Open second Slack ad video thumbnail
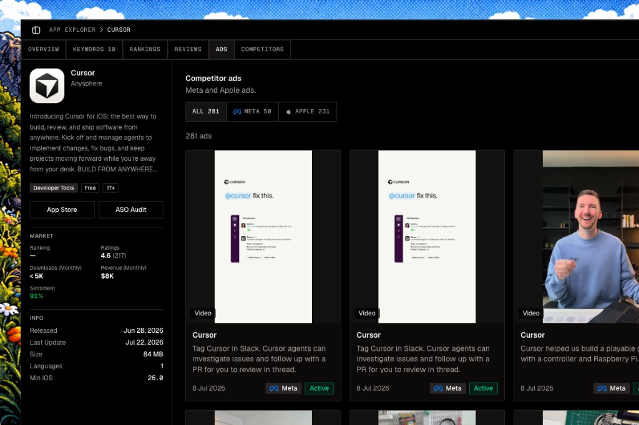The width and height of the screenshot is (639, 425). click(427, 237)
